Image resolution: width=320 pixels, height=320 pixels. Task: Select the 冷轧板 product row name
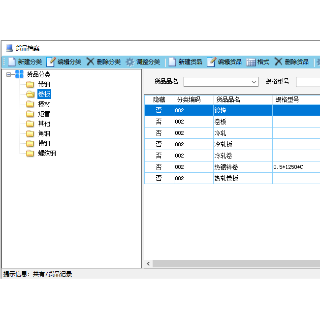coord(224,144)
